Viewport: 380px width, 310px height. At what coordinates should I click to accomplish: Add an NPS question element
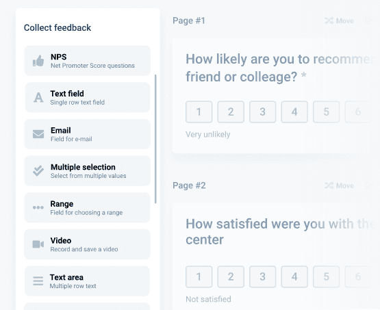click(87, 61)
